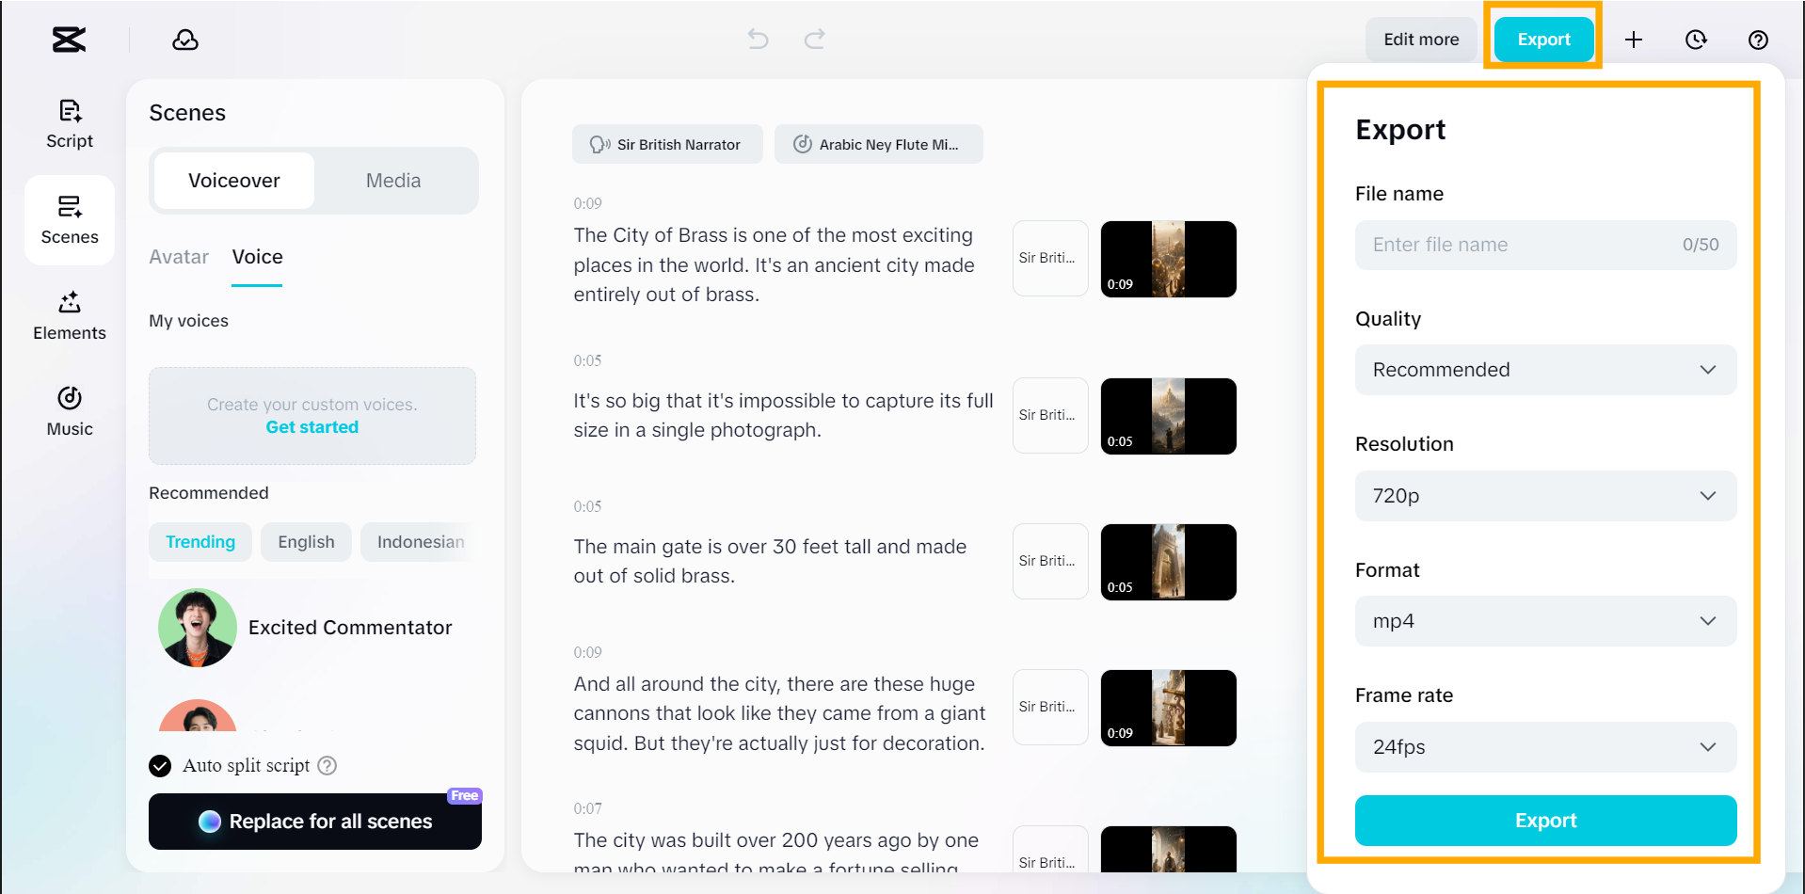Switch to the Voiceover tab
The height and width of the screenshot is (894, 1805).
tap(234, 181)
